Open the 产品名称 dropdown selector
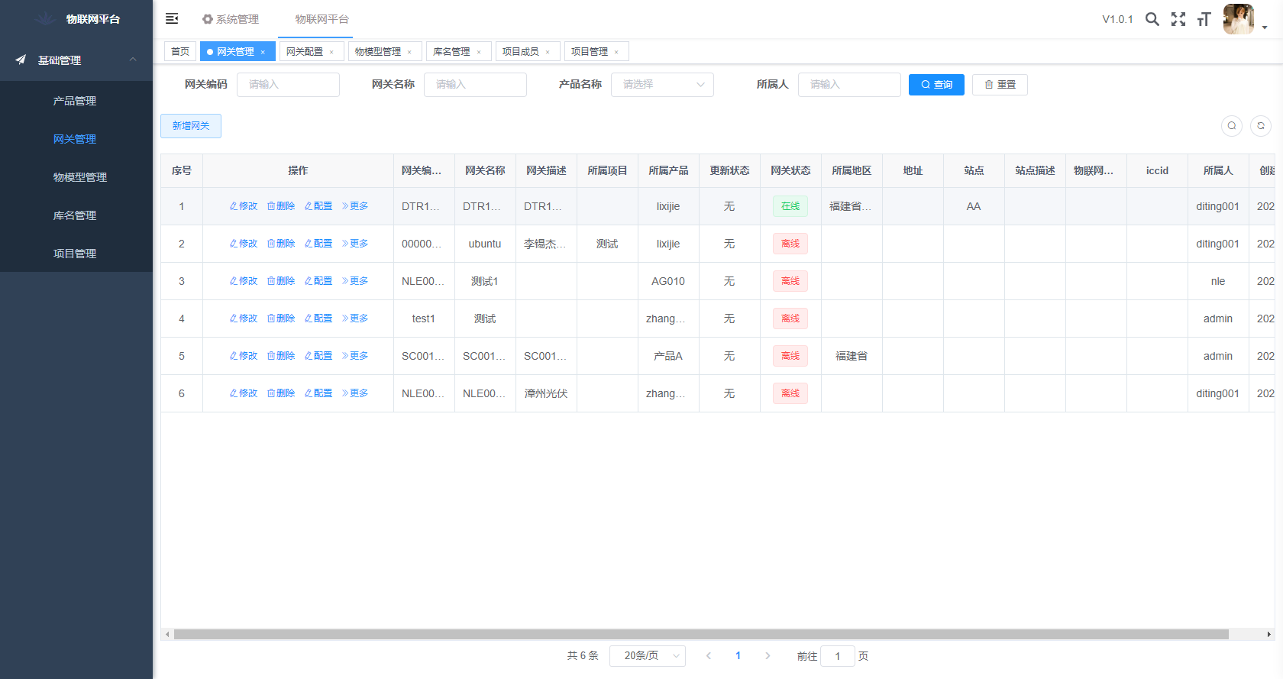This screenshot has height=679, width=1283. pyautogui.click(x=662, y=85)
